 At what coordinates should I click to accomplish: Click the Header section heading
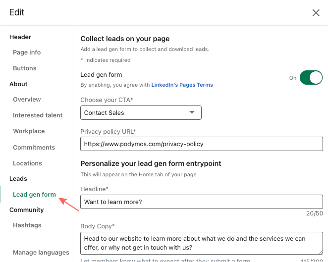coord(20,37)
